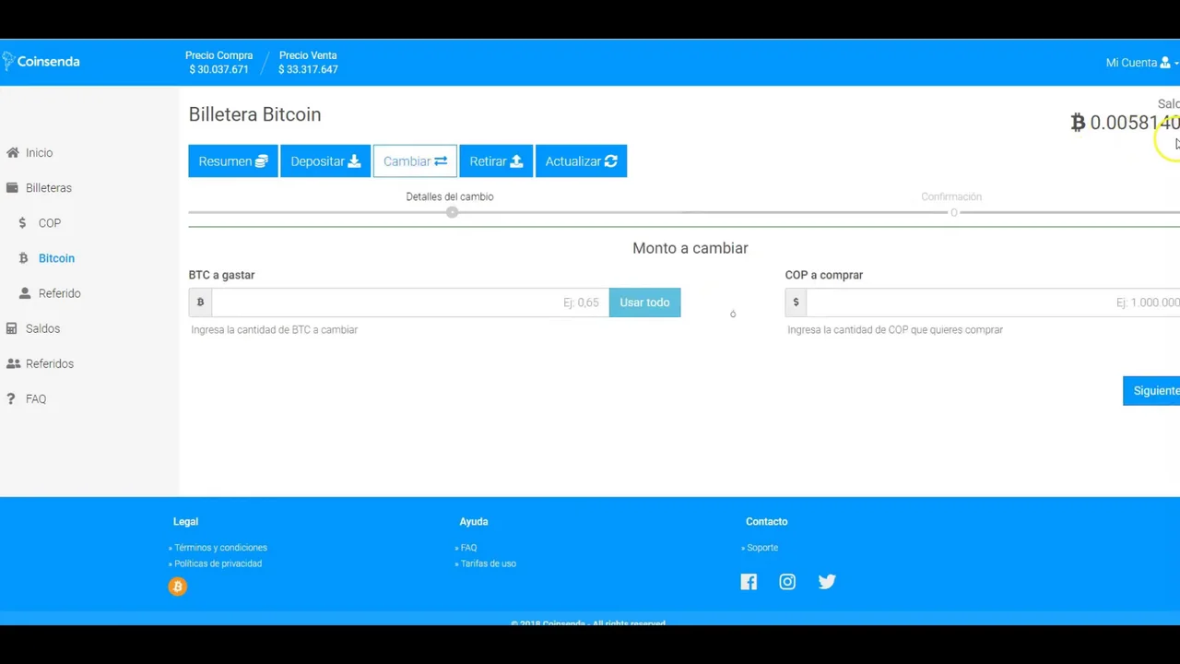
Task: Click the COP a comprar input field
Action: coord(994,302)
